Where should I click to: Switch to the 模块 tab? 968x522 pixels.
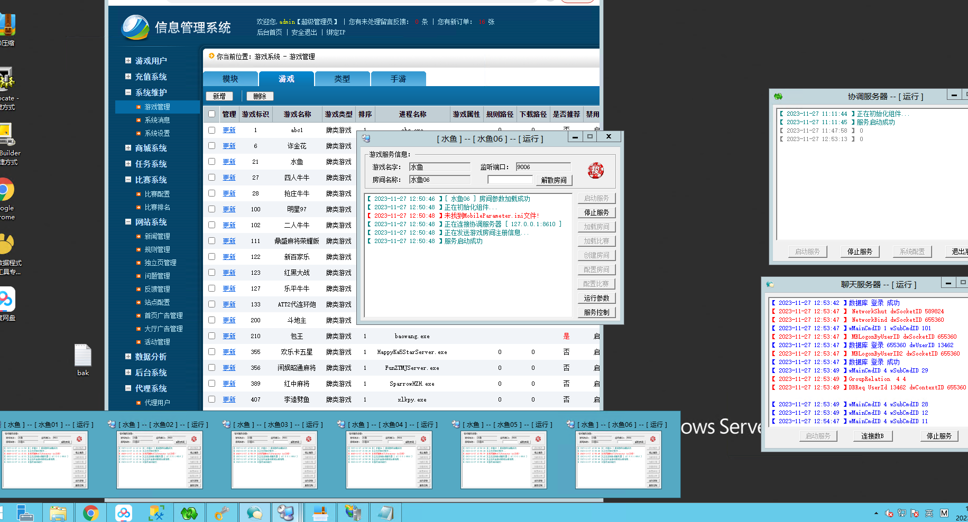pos(231,79)
